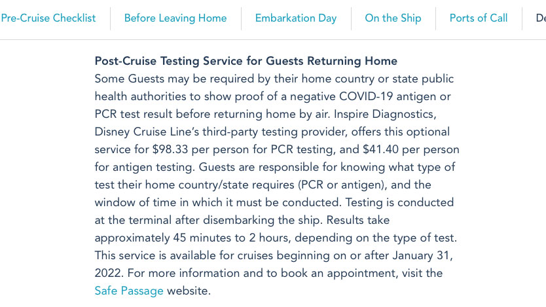Screen dimensions: 546x307
Task: Select the cut-off tab after Ports of Call
Action: 541,18
